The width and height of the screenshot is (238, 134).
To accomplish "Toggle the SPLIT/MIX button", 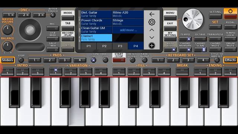I will (53, 50).
